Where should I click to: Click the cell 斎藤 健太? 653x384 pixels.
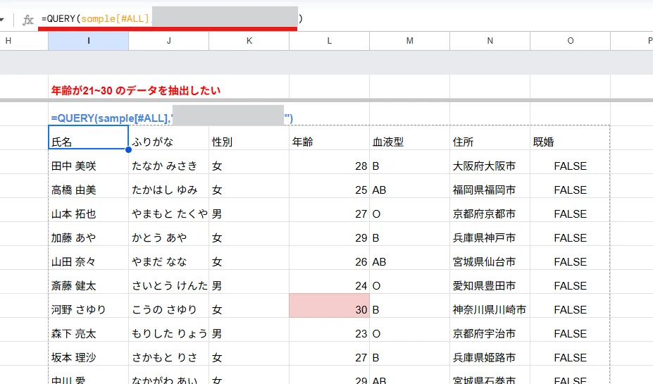(88, 282)
